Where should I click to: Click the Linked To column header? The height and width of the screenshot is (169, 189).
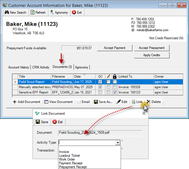pyautogui.click(x=135, y=76)
